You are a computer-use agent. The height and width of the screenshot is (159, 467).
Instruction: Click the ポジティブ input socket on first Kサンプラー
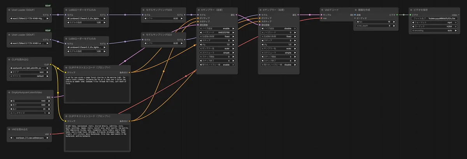(198, 18)
